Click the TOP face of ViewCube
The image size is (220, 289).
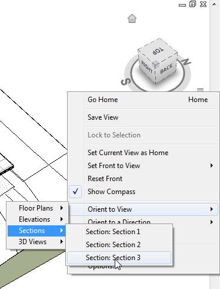point(158,51)
